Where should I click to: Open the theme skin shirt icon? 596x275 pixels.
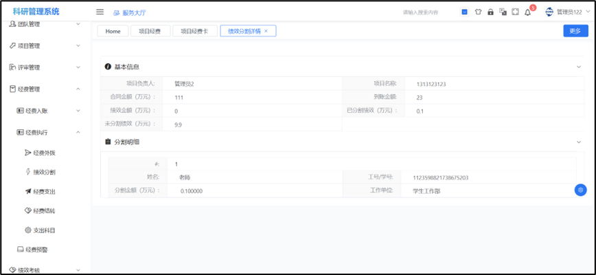[478, 12]
